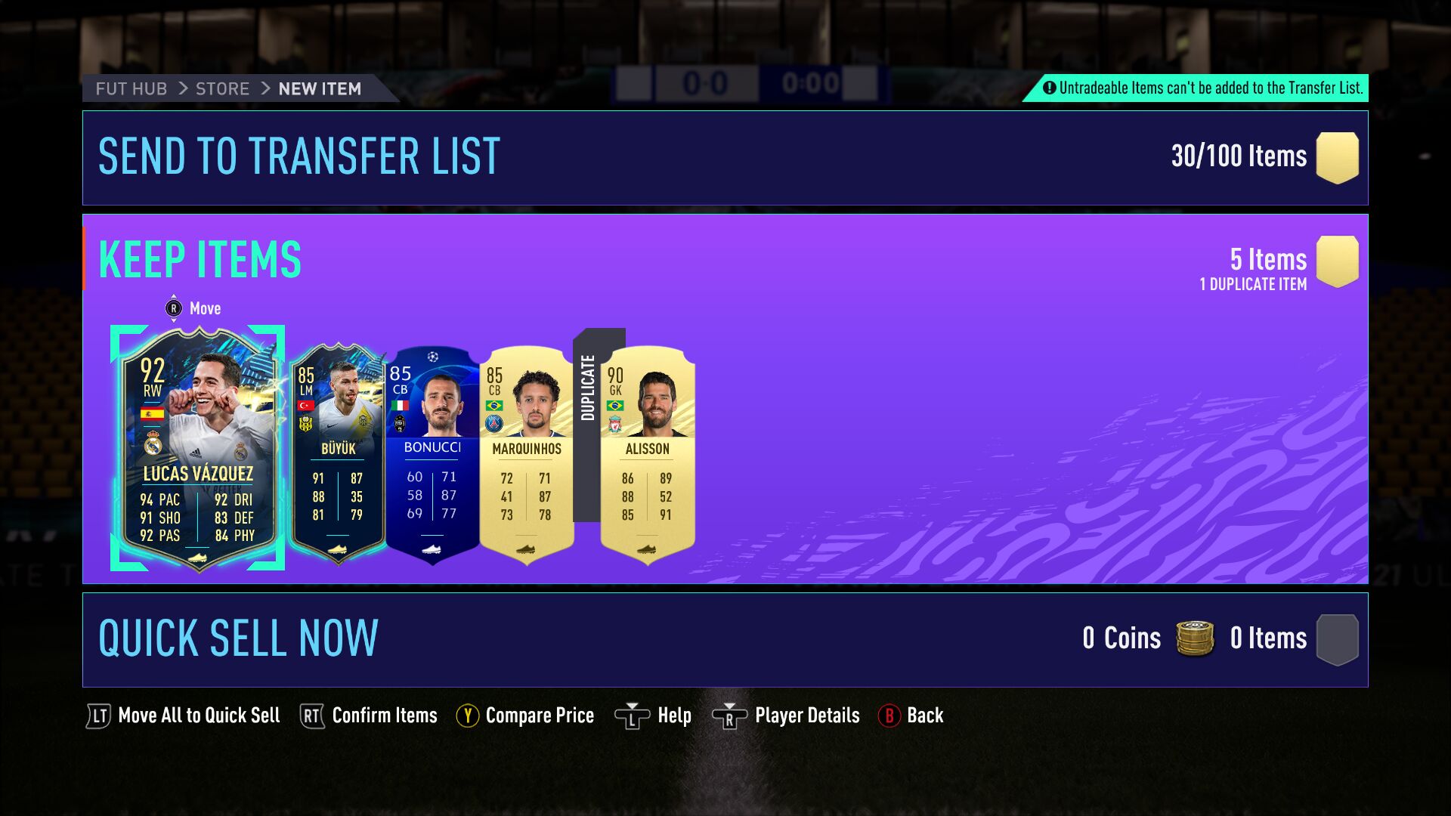Click the untradeable items info notice
This screenshot has height=816, width=1451.
(1202, 88)
